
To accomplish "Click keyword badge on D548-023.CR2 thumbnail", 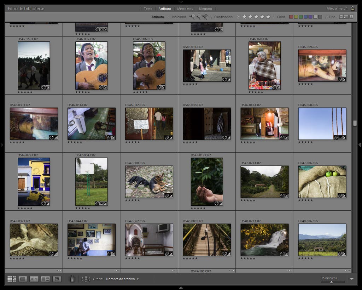I will click(x=282, y=254).
